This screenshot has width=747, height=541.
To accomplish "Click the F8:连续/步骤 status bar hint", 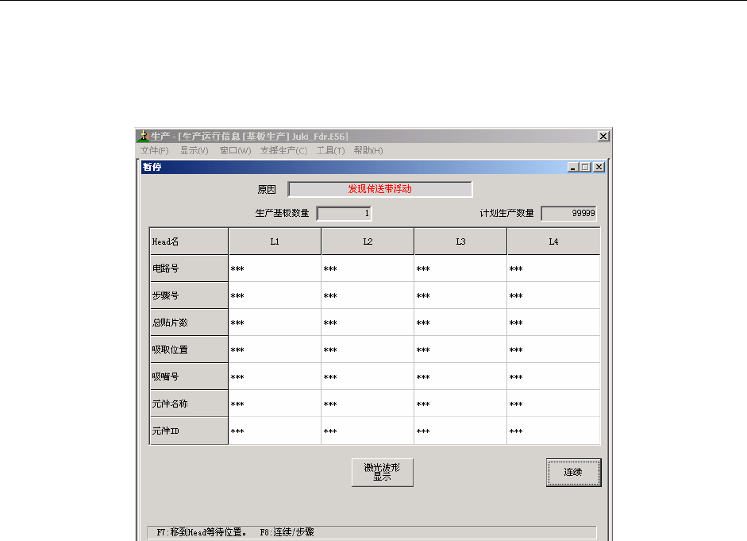I will point(287,532).
